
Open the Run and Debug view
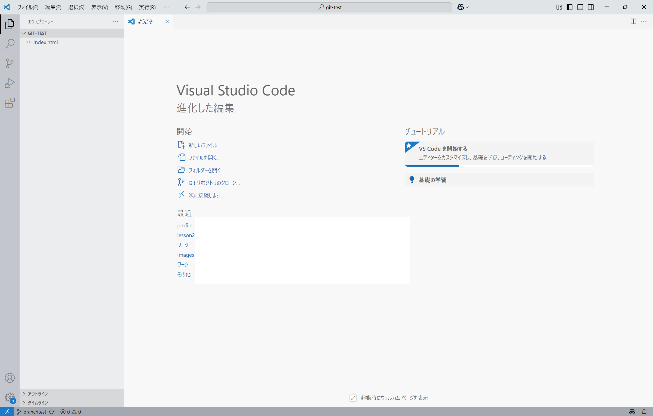coord(10,83)
